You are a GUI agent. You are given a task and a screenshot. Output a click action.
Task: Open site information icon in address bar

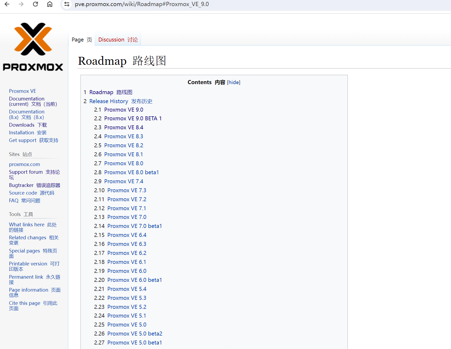point(67,4)
